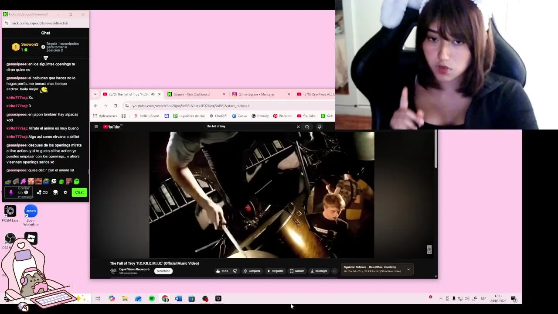Close the Instagram Mensajes tab
Screen dimensions: 558x314
click(289, 94)
